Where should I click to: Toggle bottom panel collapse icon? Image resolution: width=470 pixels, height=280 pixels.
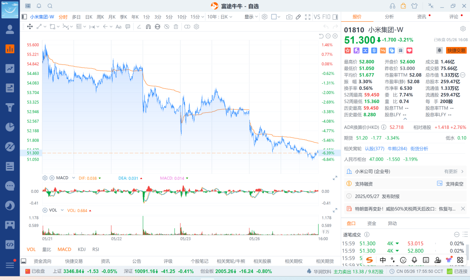(23, 261)
